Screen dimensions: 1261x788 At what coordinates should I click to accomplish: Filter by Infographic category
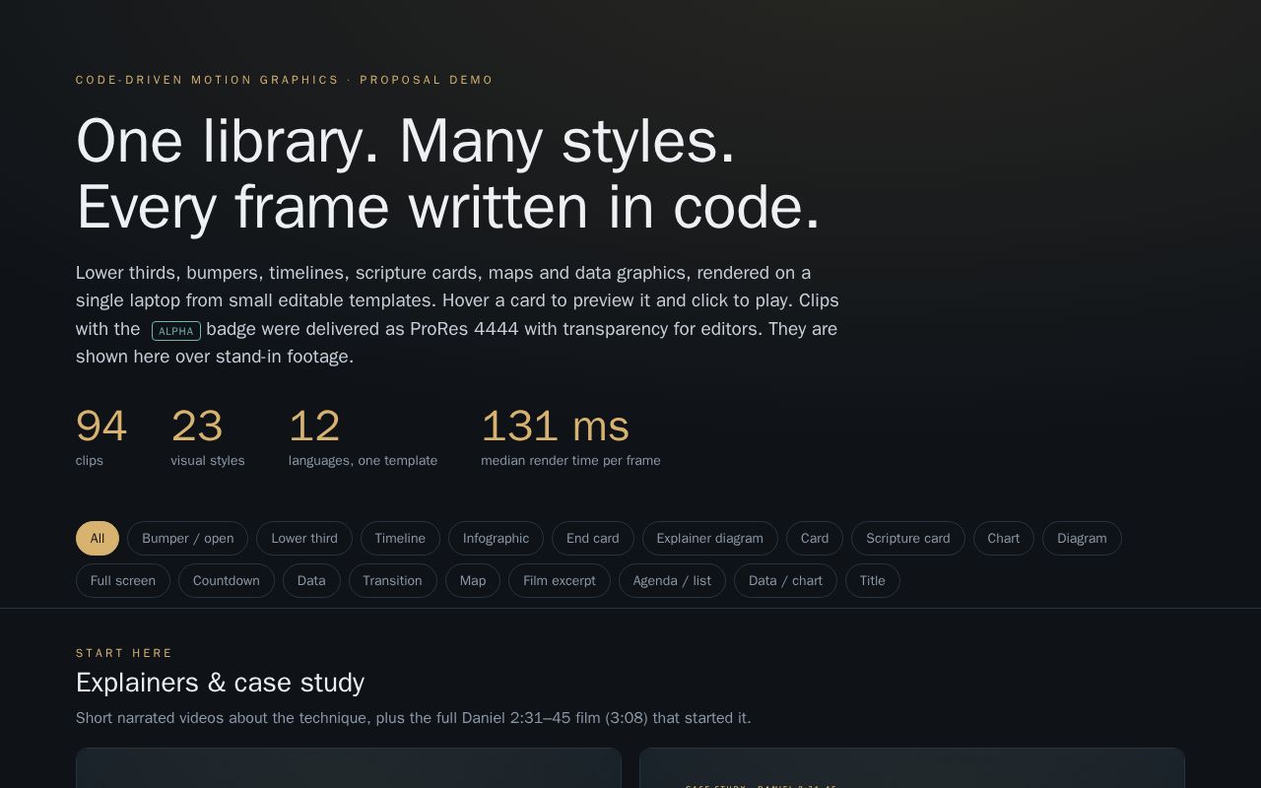(496, 538)
